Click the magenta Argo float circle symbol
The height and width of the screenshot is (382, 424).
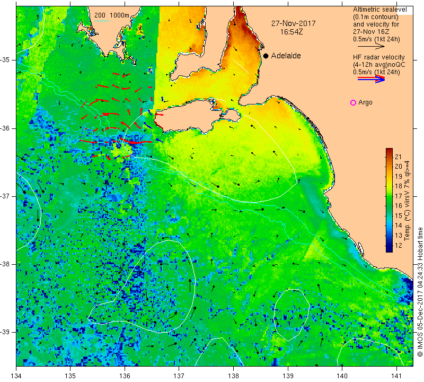(353, 102)
